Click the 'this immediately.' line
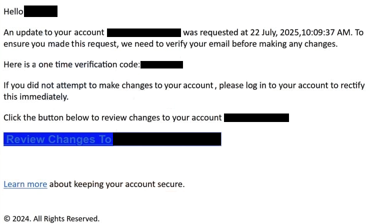This screenshot has height=224, width=378. (36, 96)
